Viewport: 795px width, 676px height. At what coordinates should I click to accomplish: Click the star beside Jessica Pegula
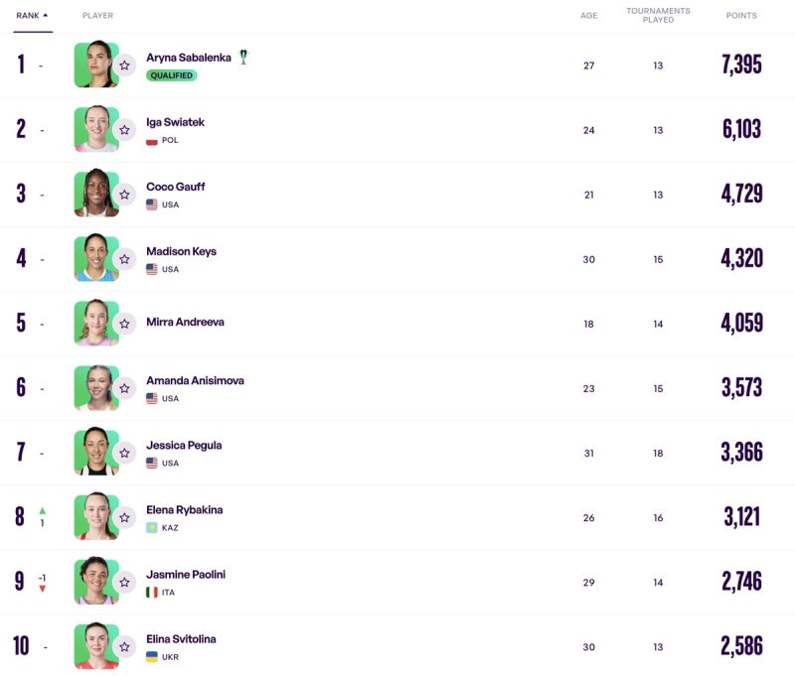coord(124,453)
